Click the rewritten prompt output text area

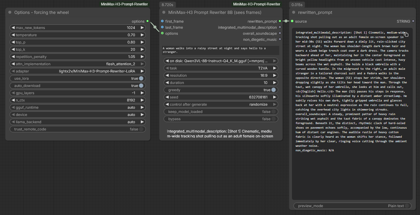click(352, 114)
